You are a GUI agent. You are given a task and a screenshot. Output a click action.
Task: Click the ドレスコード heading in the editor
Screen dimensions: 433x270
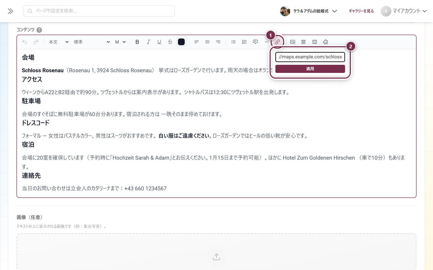pos(35,123)
